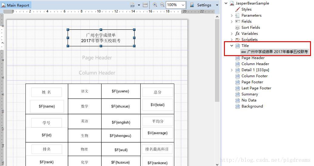Screen dimensions: 314x166
Task: Select the $F{english} text field
Action: pyautogui.click(x=121, y=122)
